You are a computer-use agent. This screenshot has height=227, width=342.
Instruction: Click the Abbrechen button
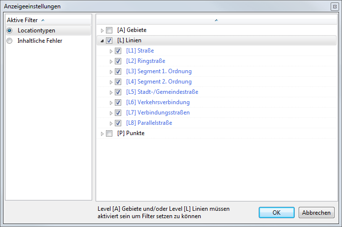(x=316, y=213)
